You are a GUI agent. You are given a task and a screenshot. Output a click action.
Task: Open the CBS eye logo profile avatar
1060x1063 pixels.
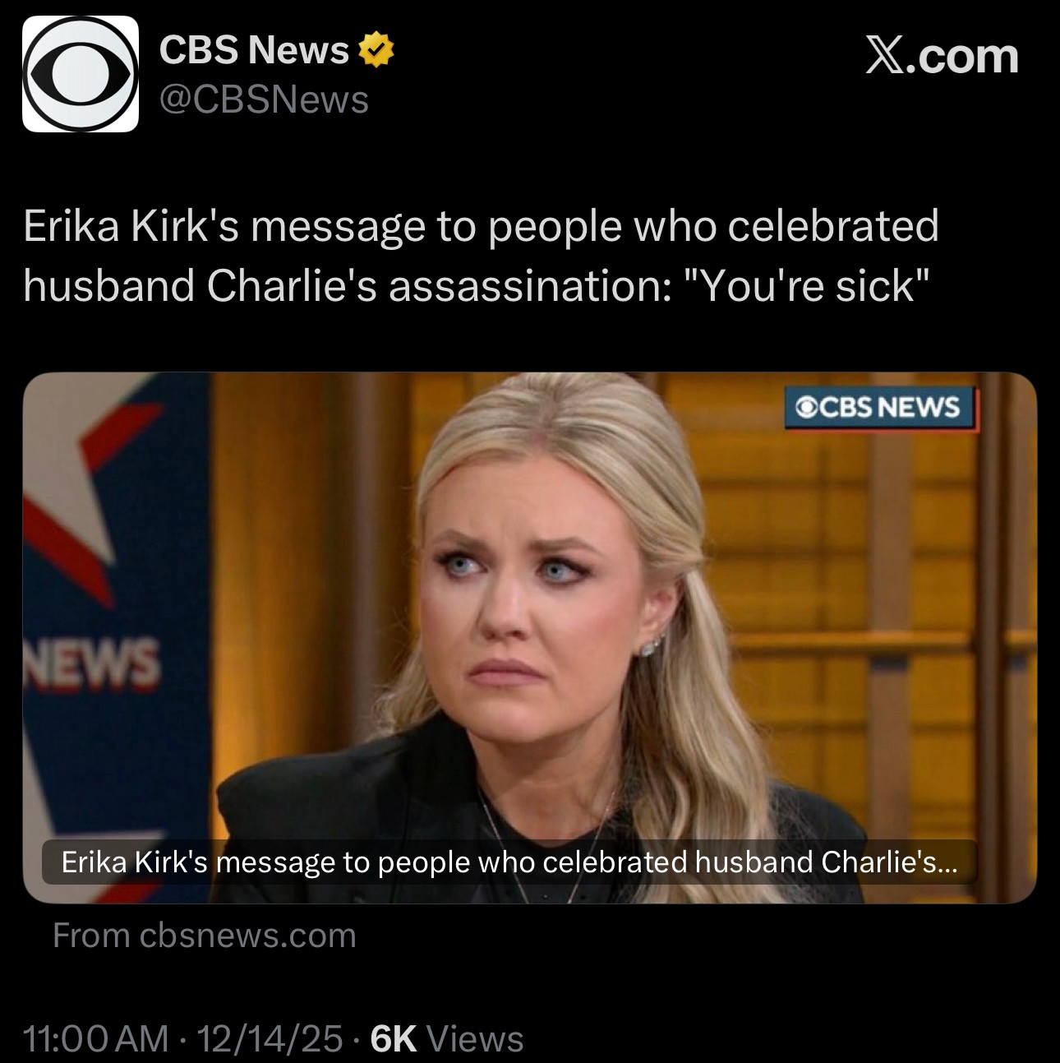(80, 74)
